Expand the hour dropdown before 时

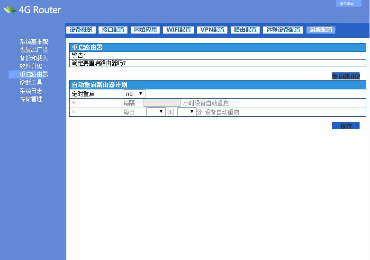pos(155,112)
